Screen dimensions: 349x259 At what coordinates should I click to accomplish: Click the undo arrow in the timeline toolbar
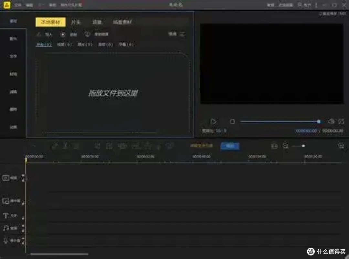coord(34,146)
